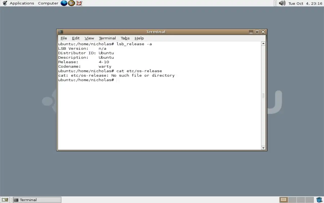Viewport: 324px width, 203px height.
Task: Click the volume speaker icon
Action: tap(282, 3)
